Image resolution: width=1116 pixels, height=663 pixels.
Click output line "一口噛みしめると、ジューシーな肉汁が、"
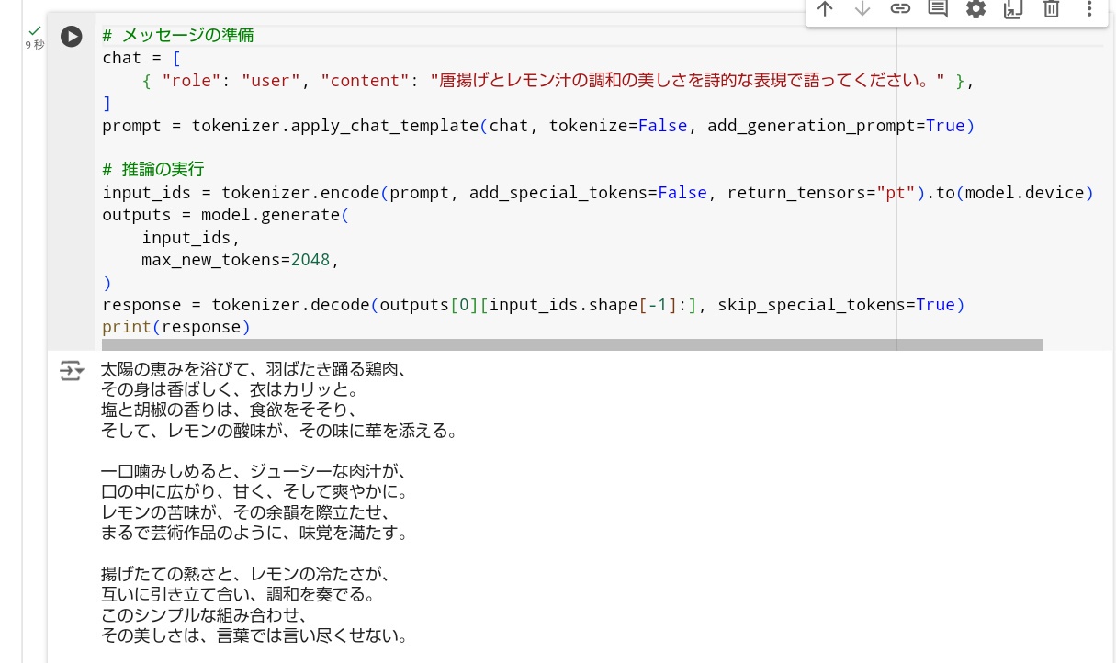click(254, 472)
